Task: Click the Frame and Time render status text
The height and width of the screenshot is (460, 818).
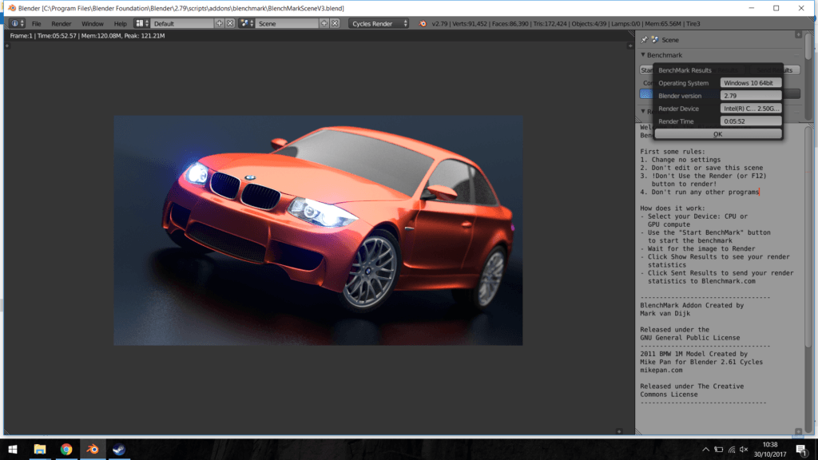Action: tap(87, 35)
